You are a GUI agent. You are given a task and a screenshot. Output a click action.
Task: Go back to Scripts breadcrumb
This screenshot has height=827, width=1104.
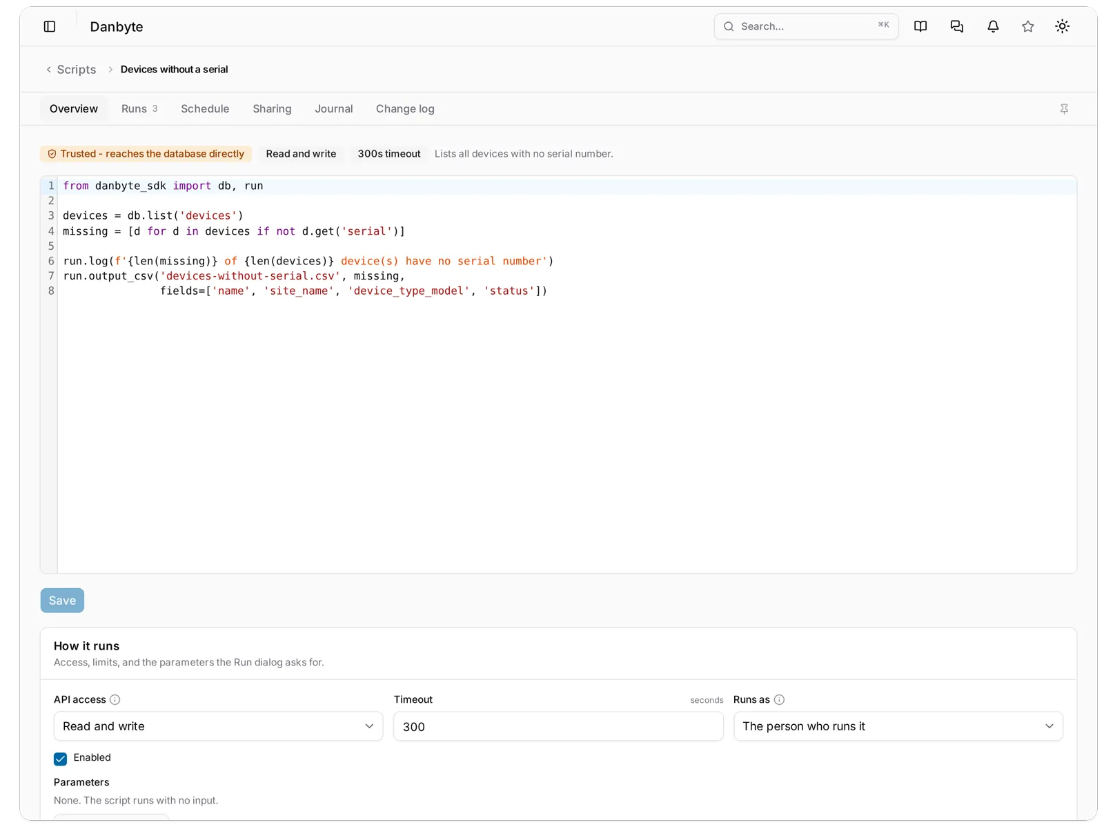(x=77, y=69)
